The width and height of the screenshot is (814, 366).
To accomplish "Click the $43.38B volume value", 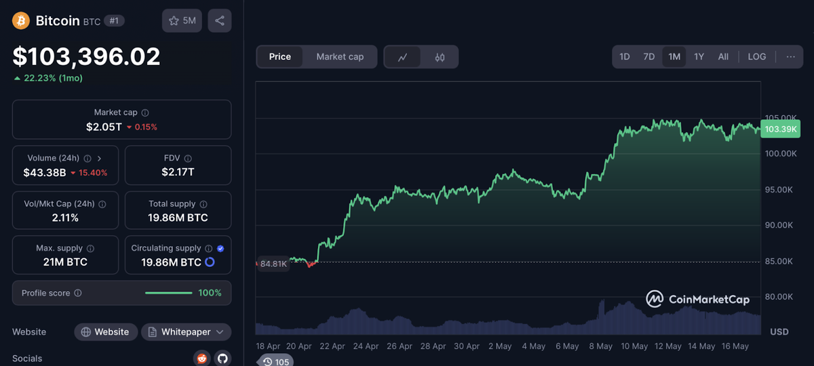I will [45, 172].
